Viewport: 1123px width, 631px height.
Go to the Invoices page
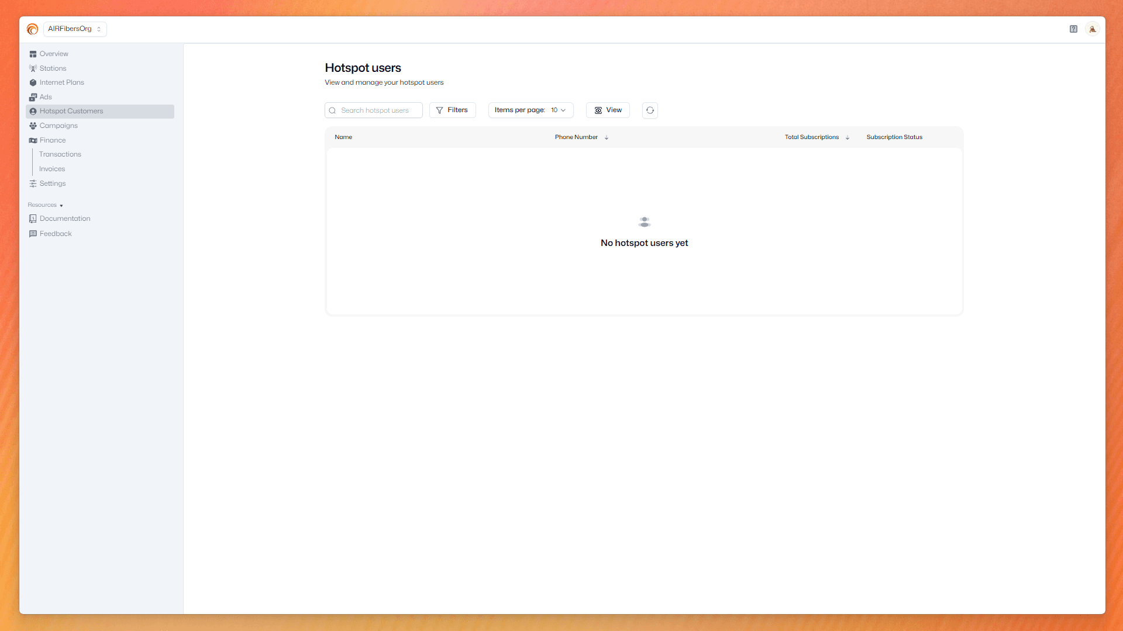(x=52, y=169)
